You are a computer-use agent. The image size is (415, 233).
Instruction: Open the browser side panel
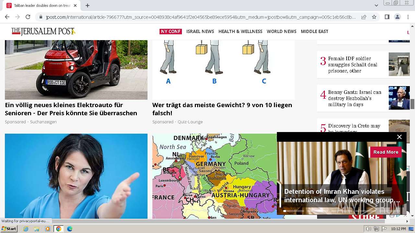[x=387, y=17]
